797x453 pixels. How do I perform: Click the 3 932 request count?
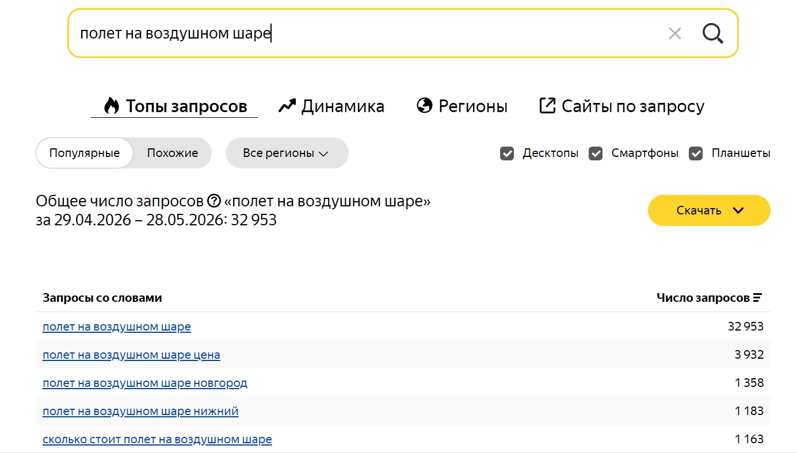pos(749,355)
